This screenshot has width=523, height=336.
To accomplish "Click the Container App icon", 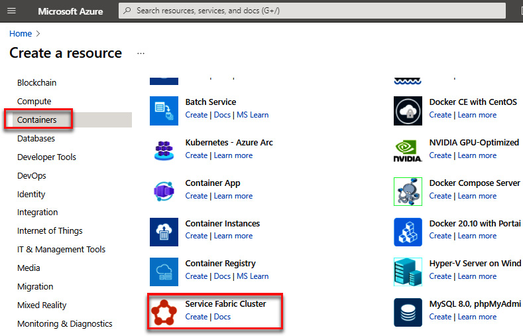I will (164, 191).
